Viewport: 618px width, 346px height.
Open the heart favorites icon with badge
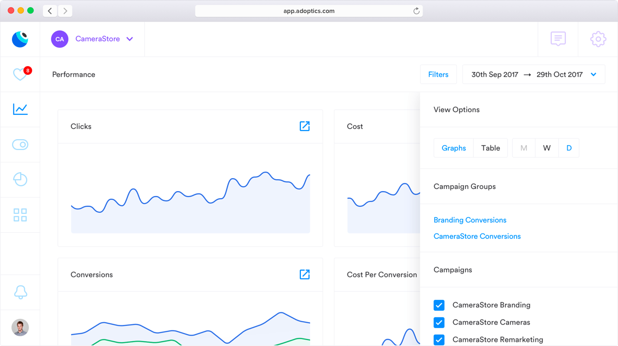click(x=20, y=74)
